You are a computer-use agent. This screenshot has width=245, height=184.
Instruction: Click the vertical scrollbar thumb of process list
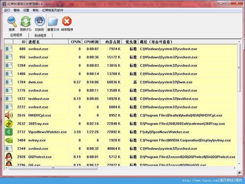(239, 68)
